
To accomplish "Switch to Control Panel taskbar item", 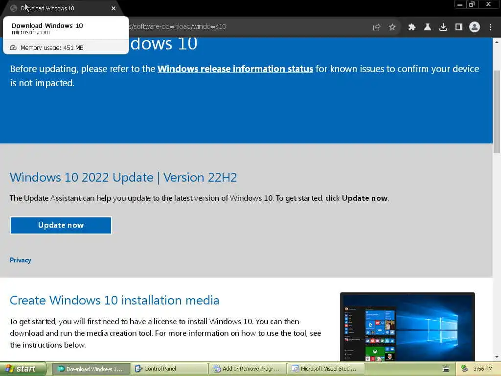I will (169, 369).
